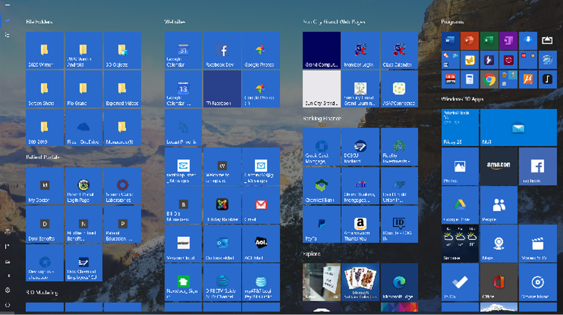Open the People app tile

click(x=499, y=205)
